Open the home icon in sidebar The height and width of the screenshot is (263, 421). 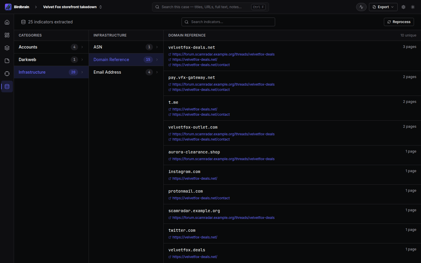(7, 22)
